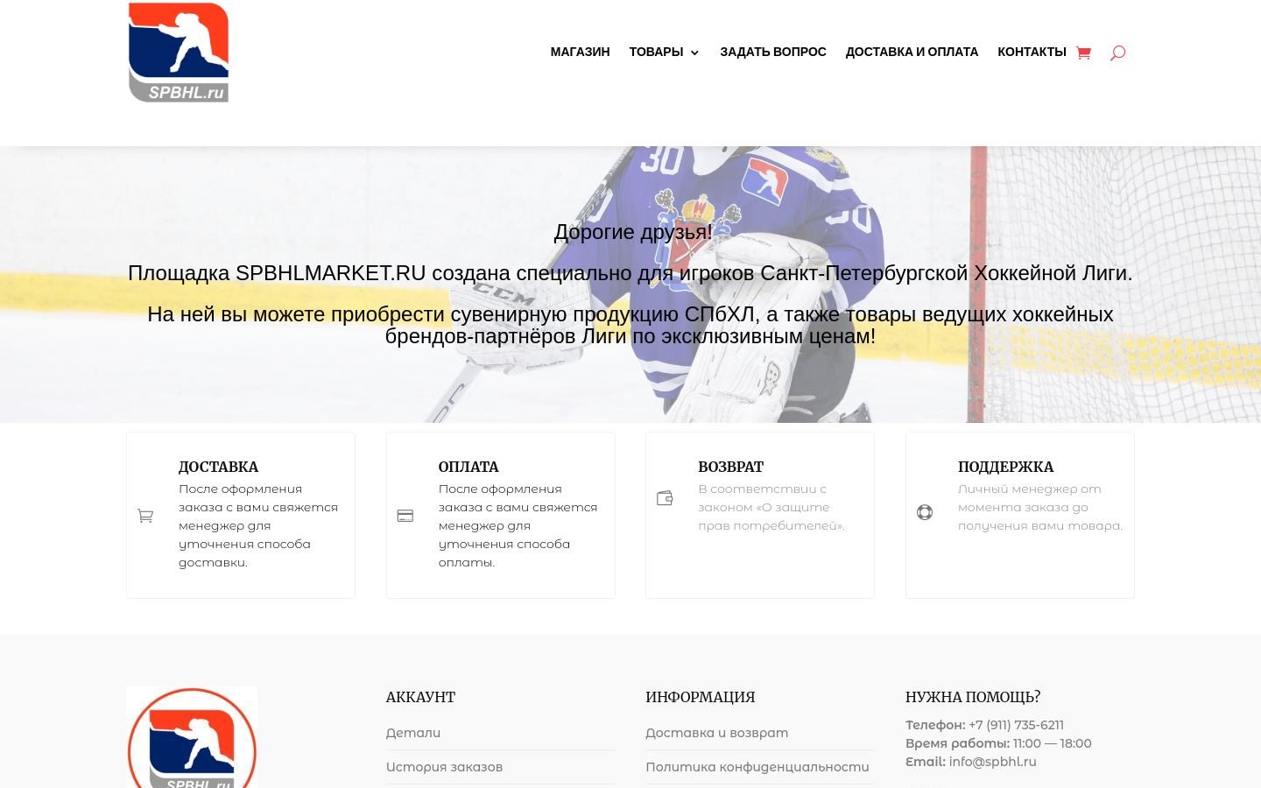Expand the ТОВАРЫ dropdown chevron
1261x788 pixels.
(x=694, y=53)
